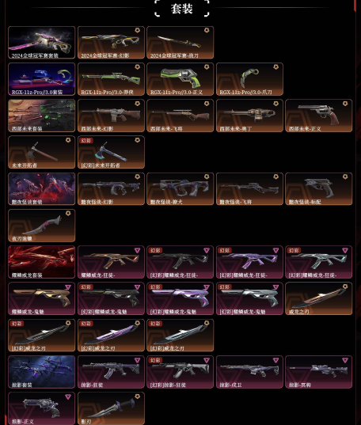
Task: Click the gold rarity badge on RGX-11z-Pro 3.0 revolver card
Action: [207, 67]
